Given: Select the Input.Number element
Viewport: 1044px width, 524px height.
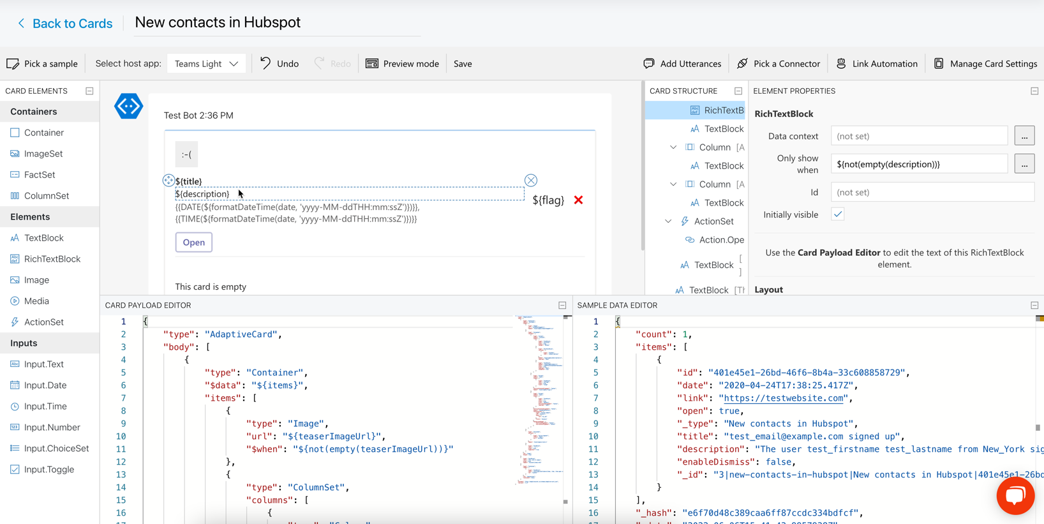Looking at the screenshot, I should point(50,427).
